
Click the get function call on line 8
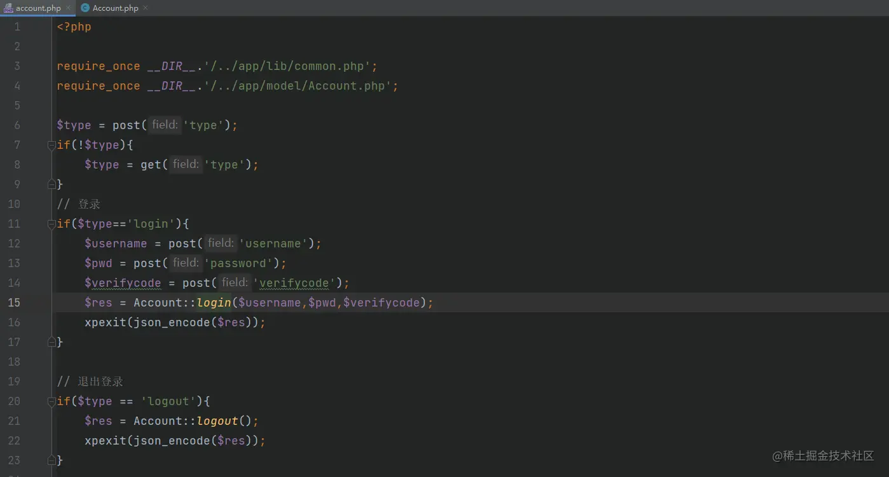pyautogui.click(x=151, y=165)
